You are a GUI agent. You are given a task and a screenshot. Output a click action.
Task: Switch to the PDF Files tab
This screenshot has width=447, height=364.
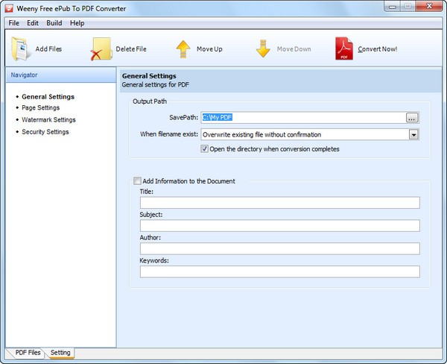28,352
